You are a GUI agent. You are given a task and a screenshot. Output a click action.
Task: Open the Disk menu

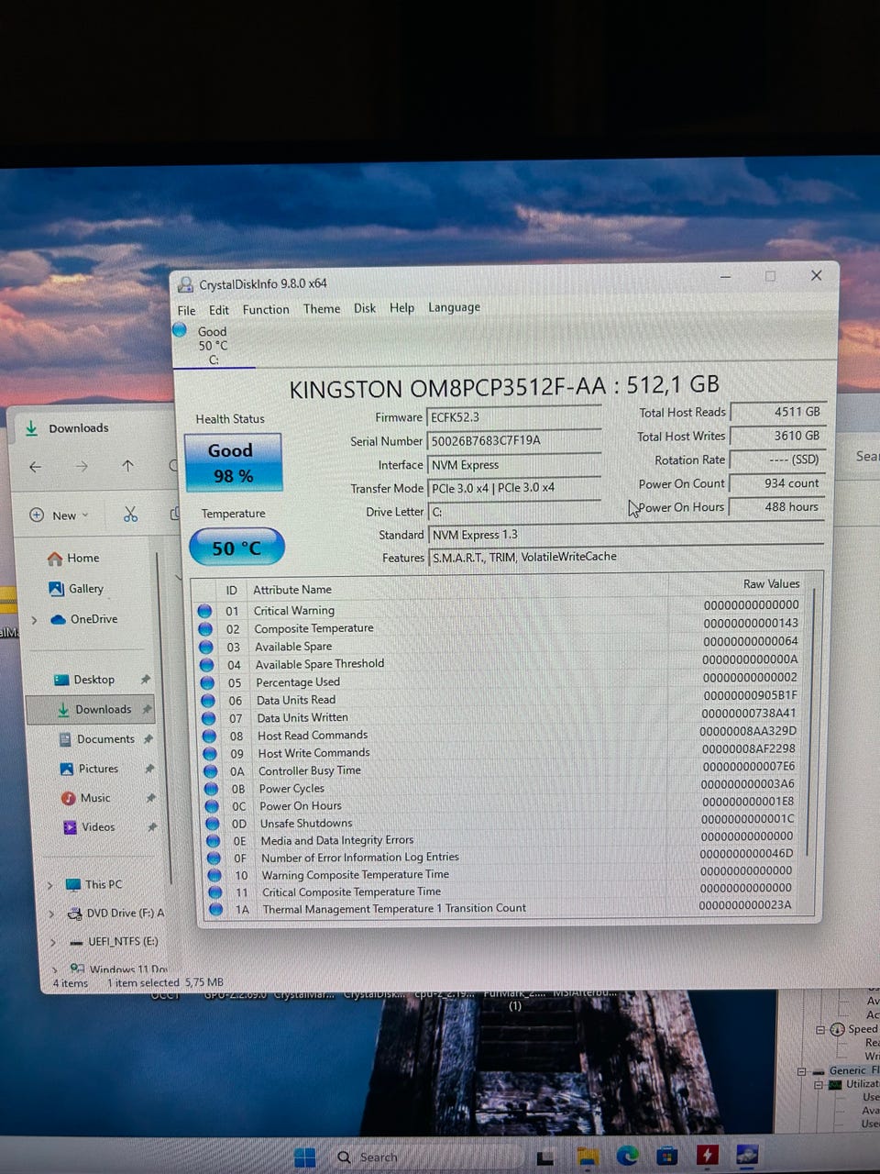click(x=365, y=308)
